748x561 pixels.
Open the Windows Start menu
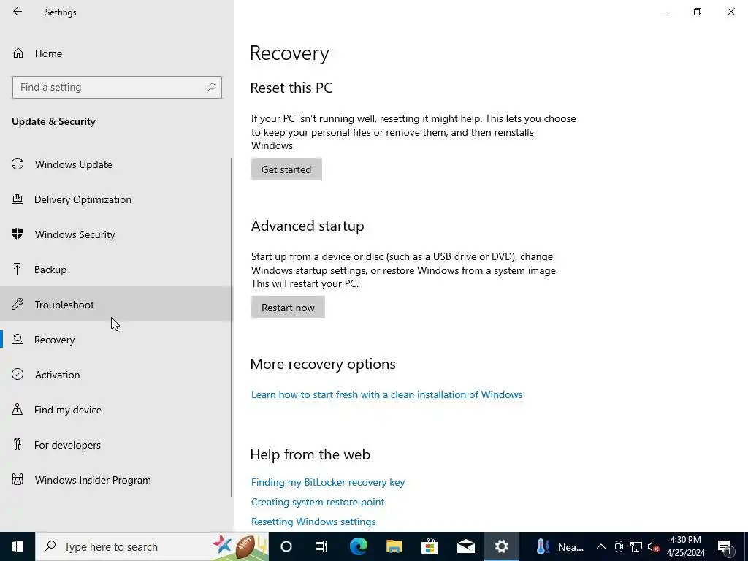pyautogui.click(x=18, y=546)
